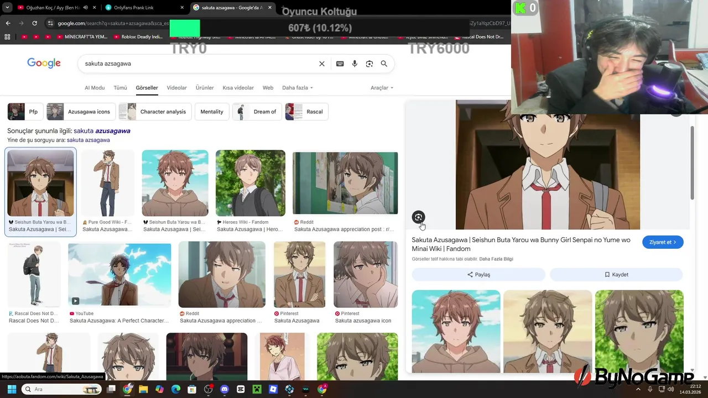Image resolution: width=708 pixels, height=398 pixels.
Task: Switch to the Tümü results tab
Action: click(x=120, y=88)
